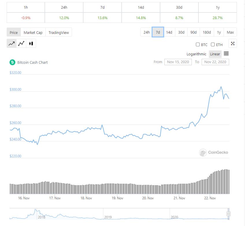Screen dimensions: 245x226
Task: Click 2019 in the navigator timeline
Action: point(108,217)
